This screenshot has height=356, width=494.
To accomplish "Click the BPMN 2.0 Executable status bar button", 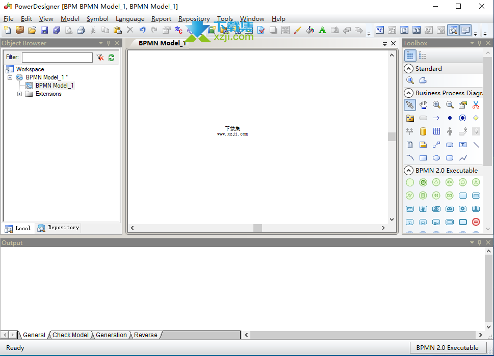I will pyautogui.click(x=448, y=348).
